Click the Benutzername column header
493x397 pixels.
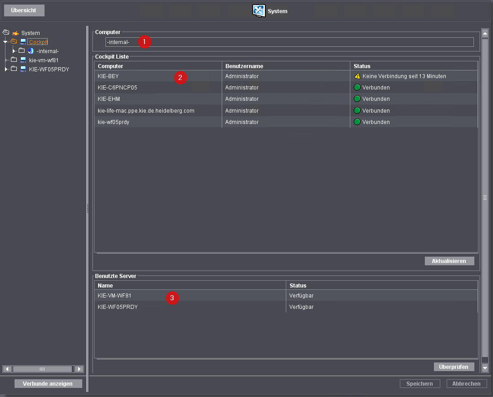(286, 66)
